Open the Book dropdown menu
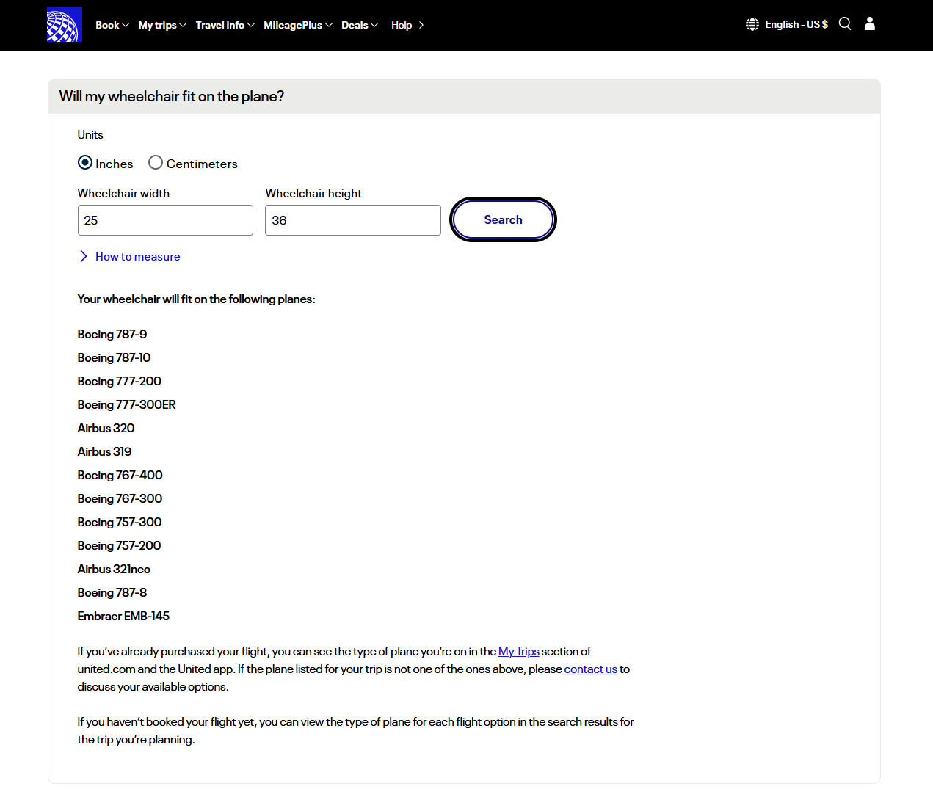 (x=112, y=25)
